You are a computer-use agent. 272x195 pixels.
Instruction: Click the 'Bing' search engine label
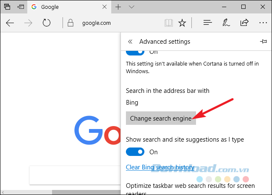coord(132,103)
